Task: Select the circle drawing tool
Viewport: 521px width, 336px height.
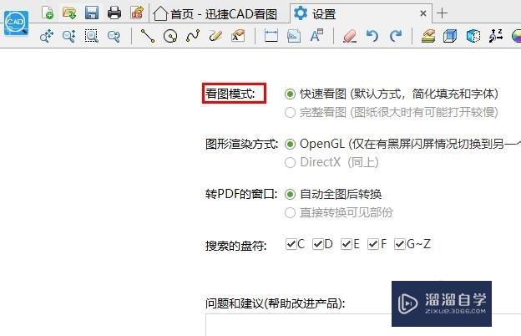Action: click(170, 36)
